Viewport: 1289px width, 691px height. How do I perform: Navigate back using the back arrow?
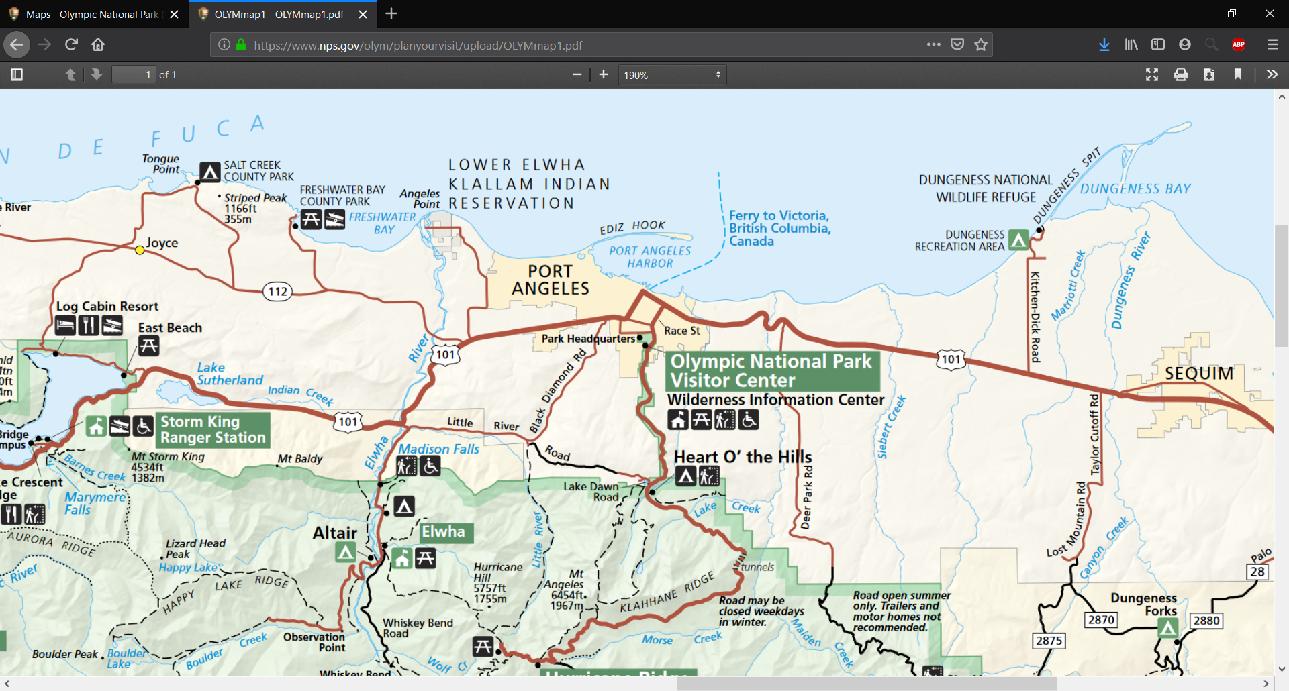tap(17, 44)
